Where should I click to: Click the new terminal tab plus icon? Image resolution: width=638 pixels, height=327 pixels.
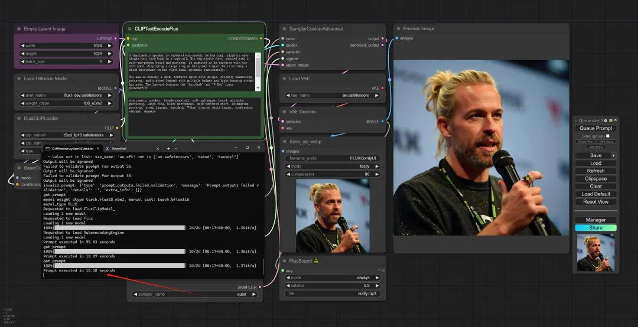(168, 148)
